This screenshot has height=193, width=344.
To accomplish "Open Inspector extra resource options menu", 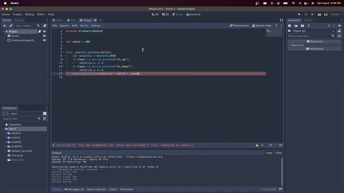I will (x=309, y=26).
